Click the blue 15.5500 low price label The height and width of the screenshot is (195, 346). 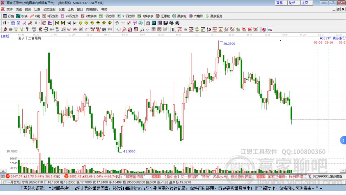[x=129, y=151]
